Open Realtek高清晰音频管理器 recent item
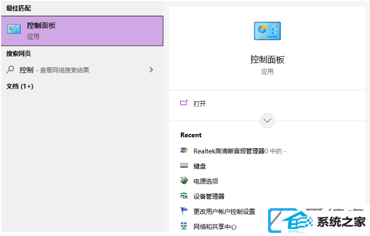 pos(240,151)
